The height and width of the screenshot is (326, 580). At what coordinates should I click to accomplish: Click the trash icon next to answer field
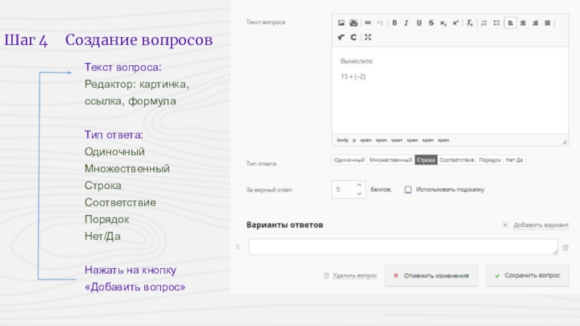click(x=565, y=247)
